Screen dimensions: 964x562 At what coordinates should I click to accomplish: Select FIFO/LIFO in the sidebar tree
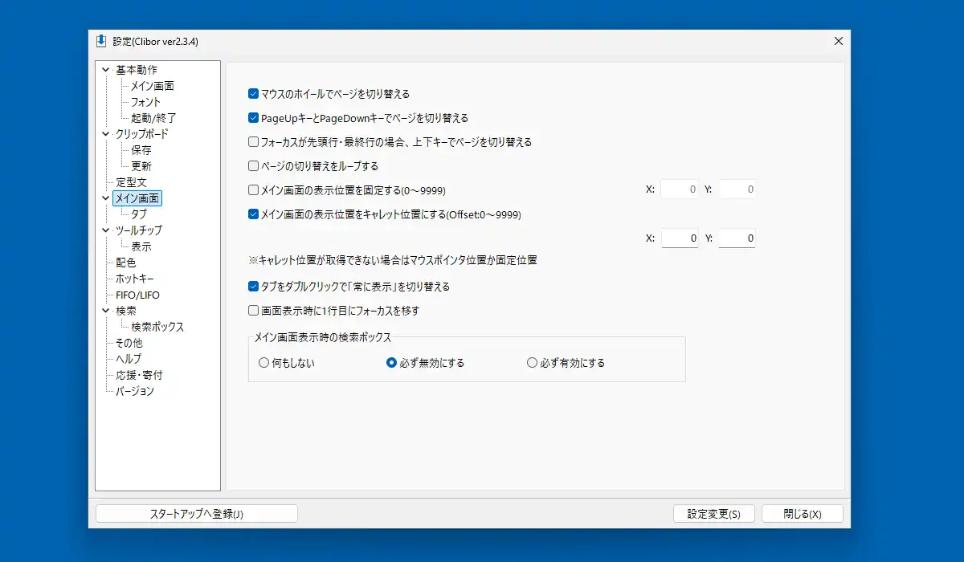coord(137,295)
